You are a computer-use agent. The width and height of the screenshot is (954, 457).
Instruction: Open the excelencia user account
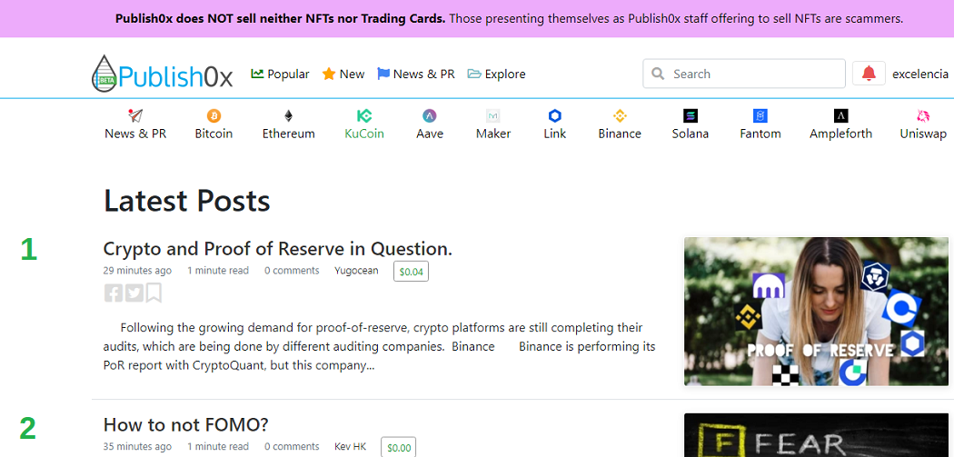click(x=919, y=75)
